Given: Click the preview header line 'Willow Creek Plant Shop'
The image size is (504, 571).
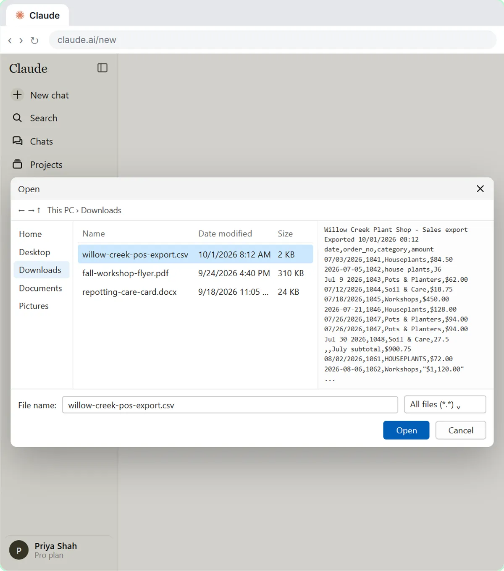Looking at the screenshot, I should (396, 230).
